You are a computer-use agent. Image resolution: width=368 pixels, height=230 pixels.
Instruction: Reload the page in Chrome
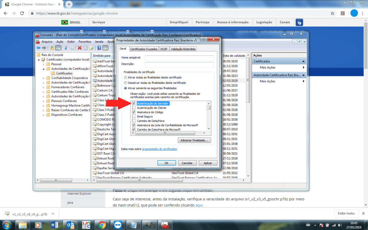(x=22, y=13)
